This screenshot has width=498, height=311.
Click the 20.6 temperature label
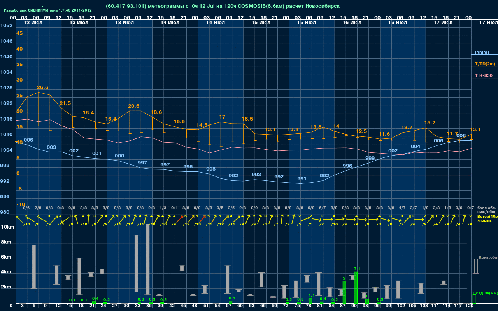(x=134, y=106)
